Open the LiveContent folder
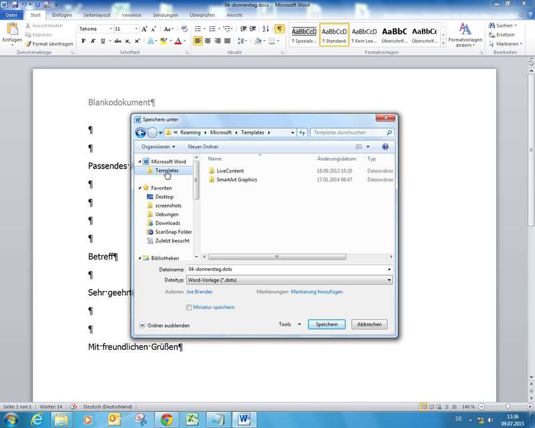This screenshot has height=428, width=535. pyautogui.click(x=230, y=171)
